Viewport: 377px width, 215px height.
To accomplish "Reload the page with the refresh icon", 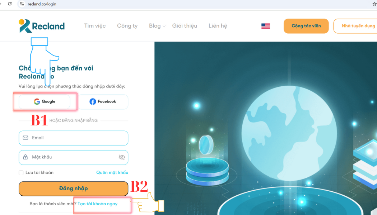I will click(10, 4).
